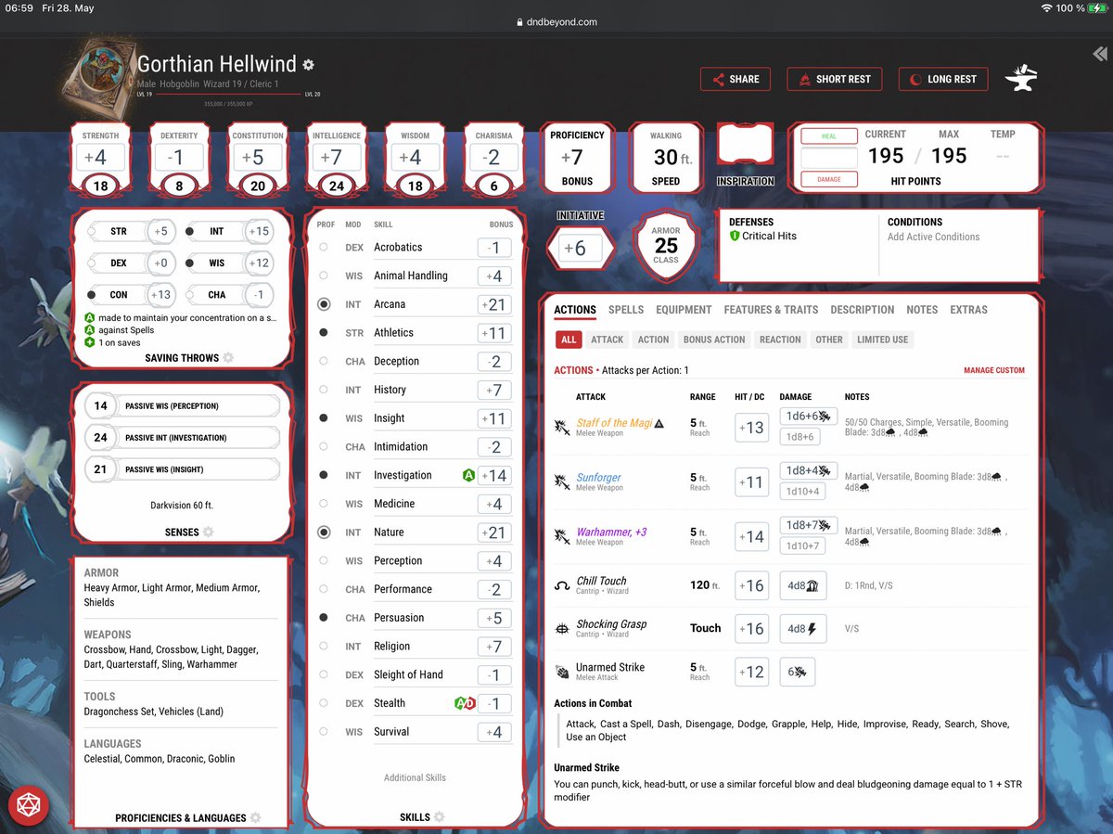Roll Strength +4 ability check

tap(99, 158)
